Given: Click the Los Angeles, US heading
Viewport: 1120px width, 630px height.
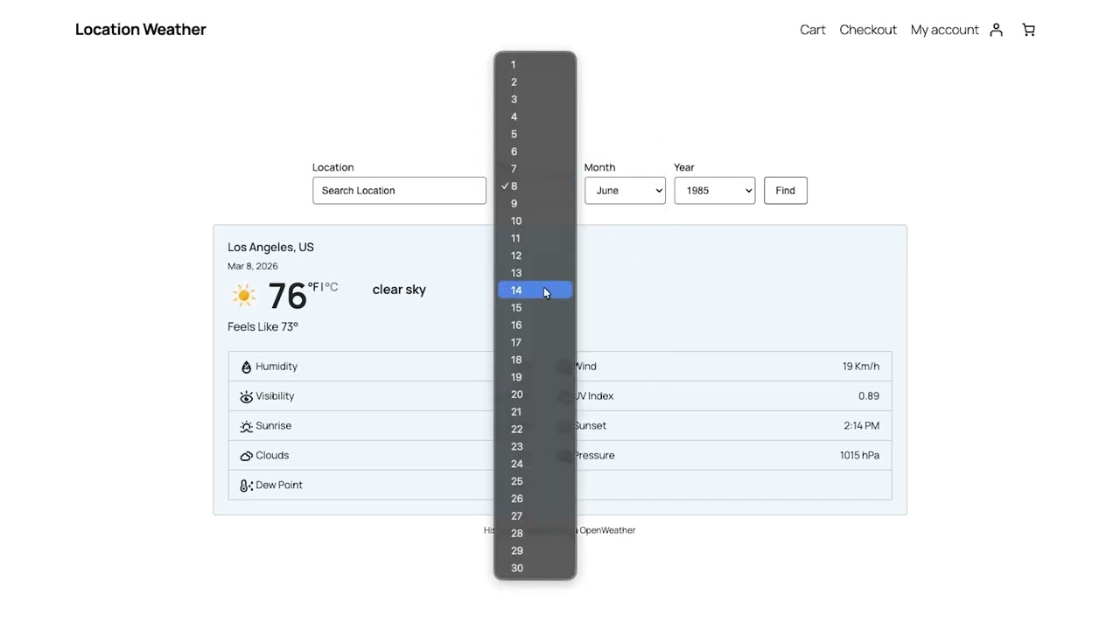Looking at the screenshot, I should [270, 248].
